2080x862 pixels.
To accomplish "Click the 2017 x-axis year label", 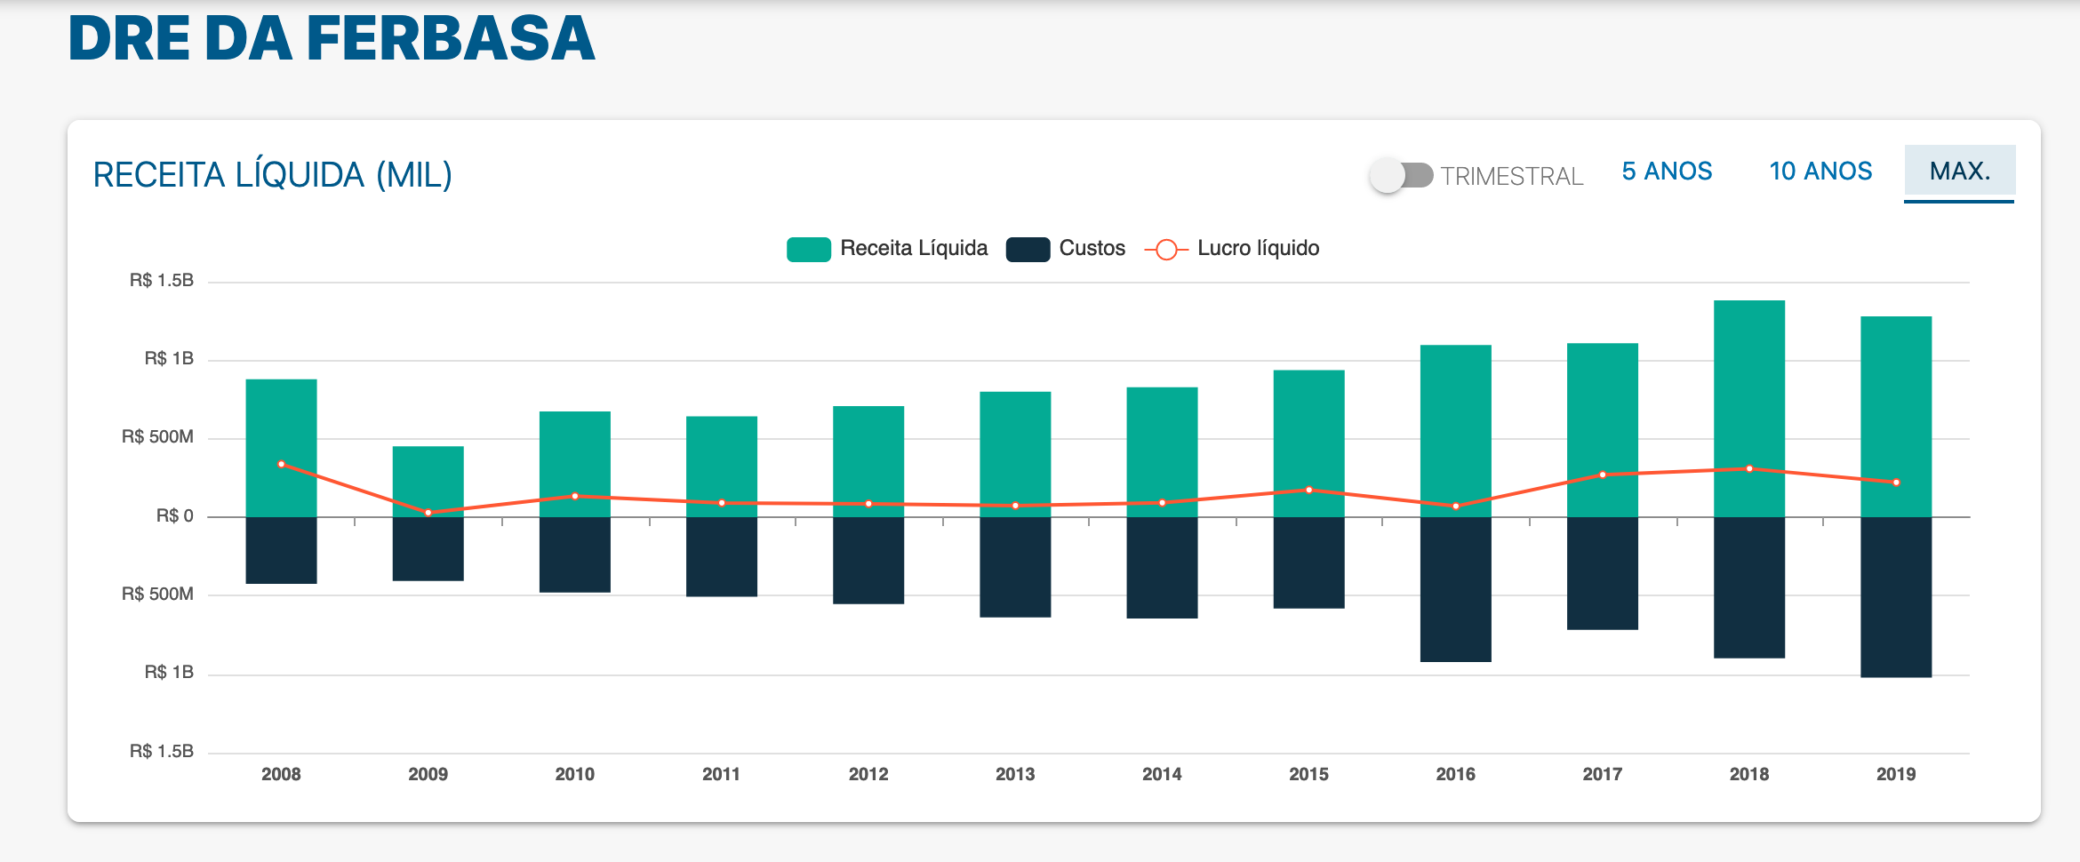I will click(1603, 774).
